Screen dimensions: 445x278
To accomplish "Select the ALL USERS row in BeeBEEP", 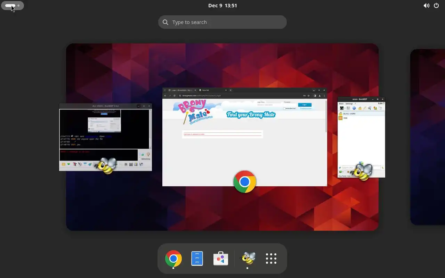I will pyautogui.click(x=362, y=114).
